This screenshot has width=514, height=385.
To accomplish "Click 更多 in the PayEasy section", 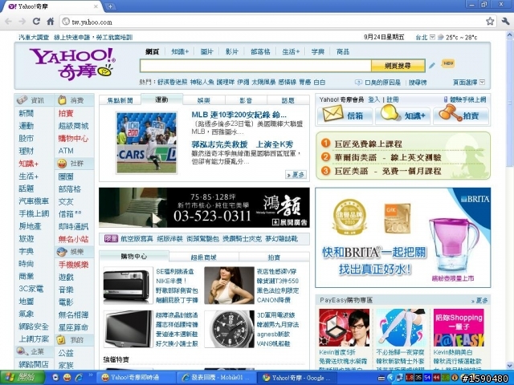I will pyautogui.click(x=479, y=300).
